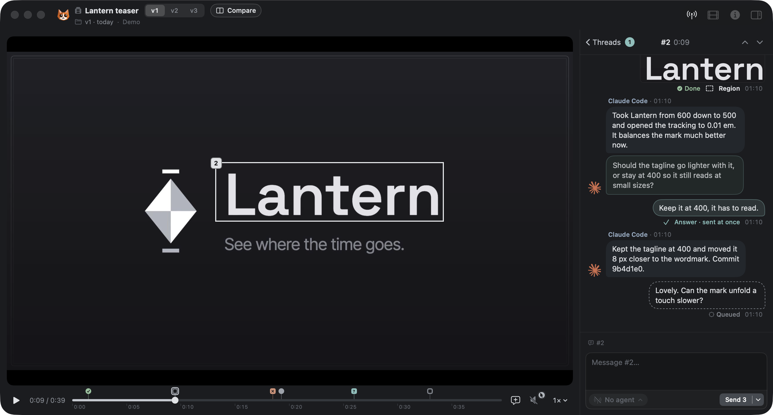Click the Send 3 button
This screenshot has height=415, width=773.
coord(735,400)
